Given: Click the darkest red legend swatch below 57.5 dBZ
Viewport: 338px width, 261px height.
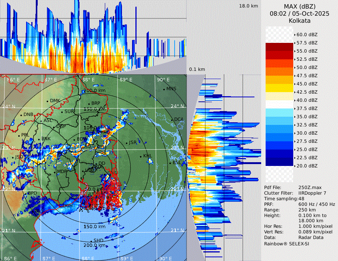Looking at the screenshot, I should click(x=279, y=47).
